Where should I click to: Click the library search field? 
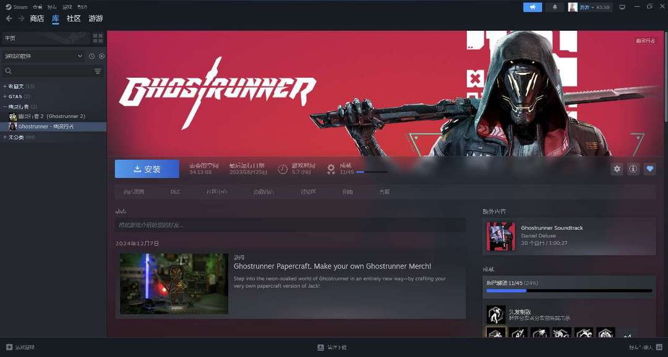coord(47,71)
